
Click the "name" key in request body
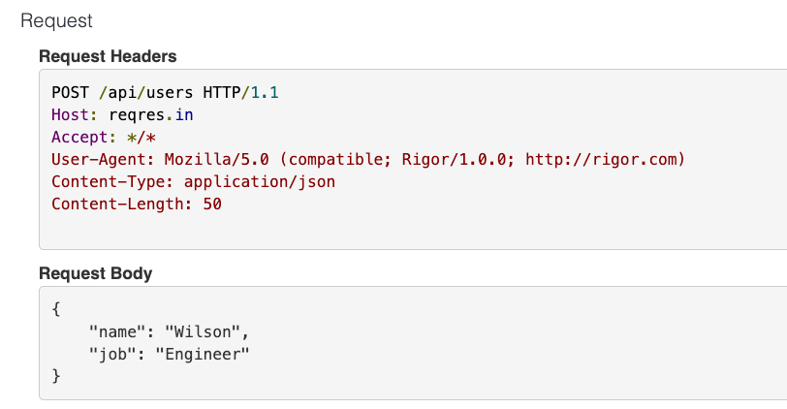tap(116, 331)
